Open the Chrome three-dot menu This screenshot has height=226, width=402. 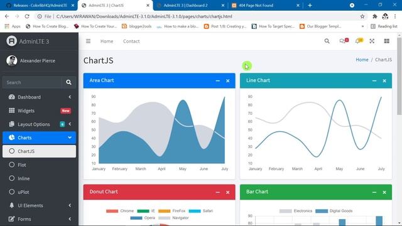click(395, 16)
